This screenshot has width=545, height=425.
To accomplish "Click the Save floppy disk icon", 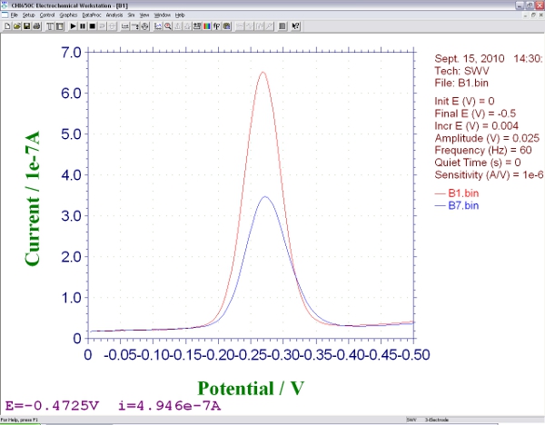I will 26,26.
